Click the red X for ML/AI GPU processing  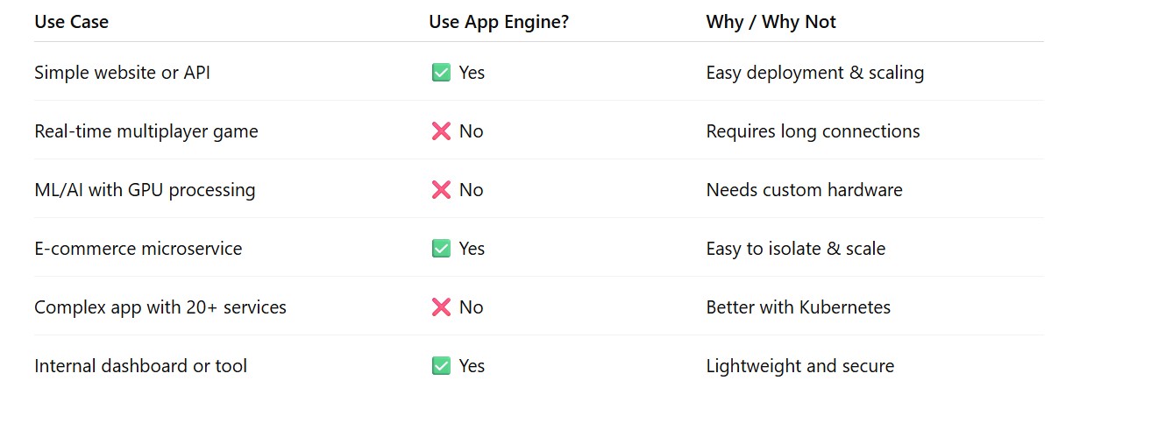[441, 190]
